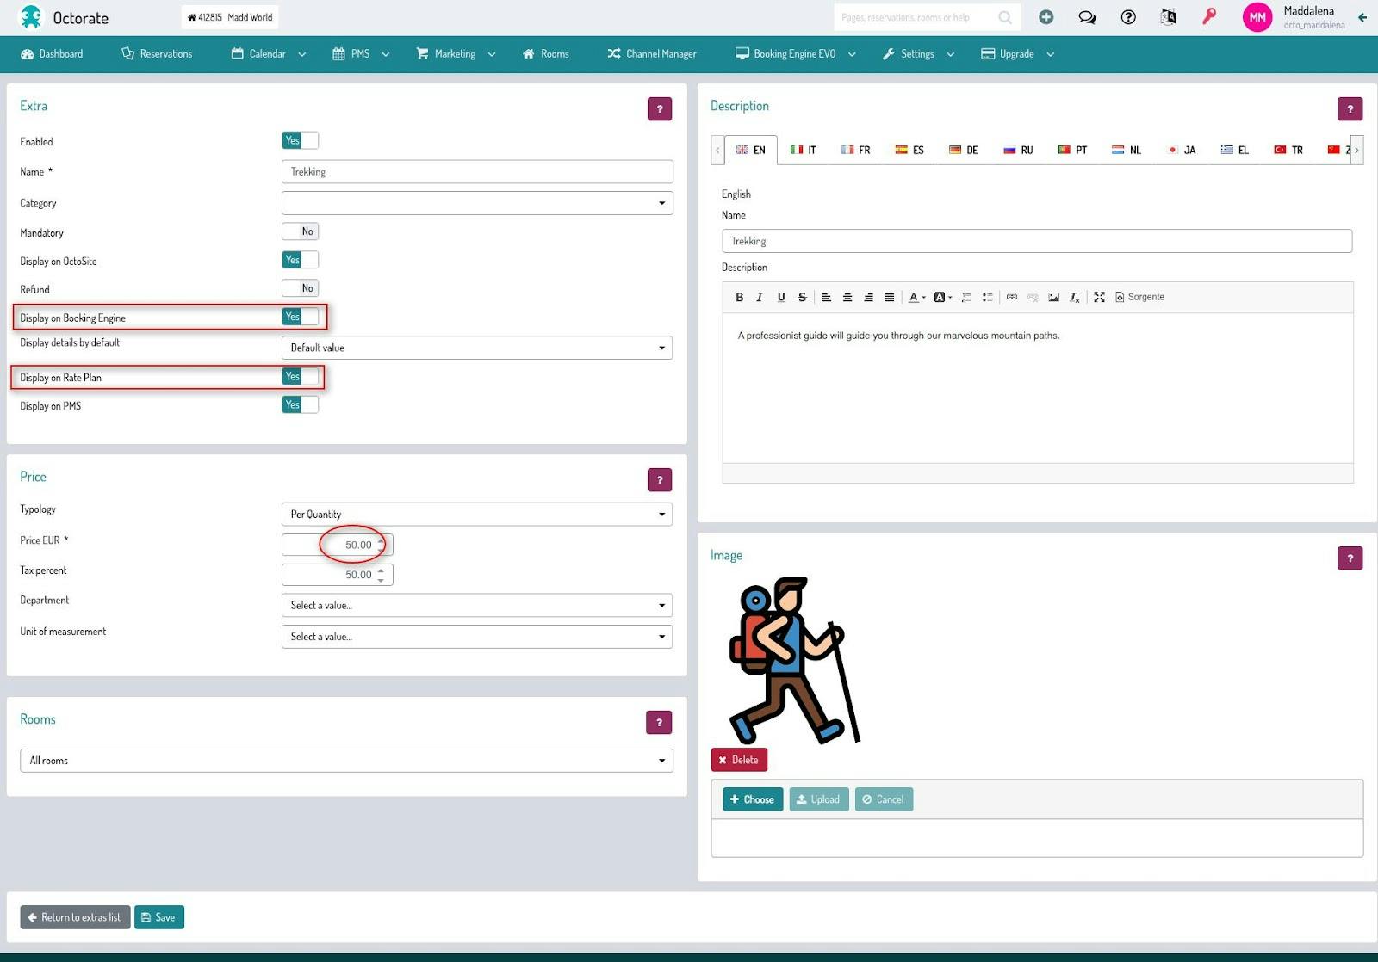
Task: Toggle Display on OctoSite switch
Action: [x=300, y=260]
